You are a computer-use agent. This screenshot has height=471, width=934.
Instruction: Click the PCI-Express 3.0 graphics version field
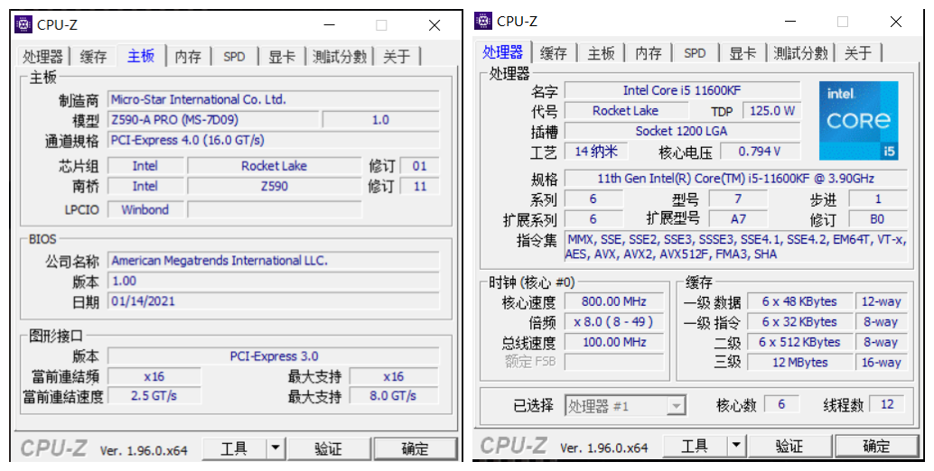(274, 356)
